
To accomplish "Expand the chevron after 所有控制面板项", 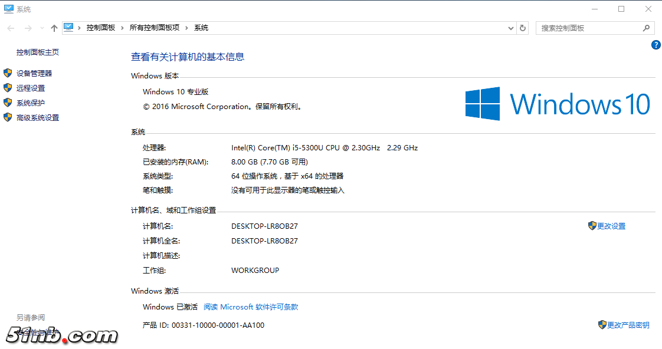I will click(186, 28).
